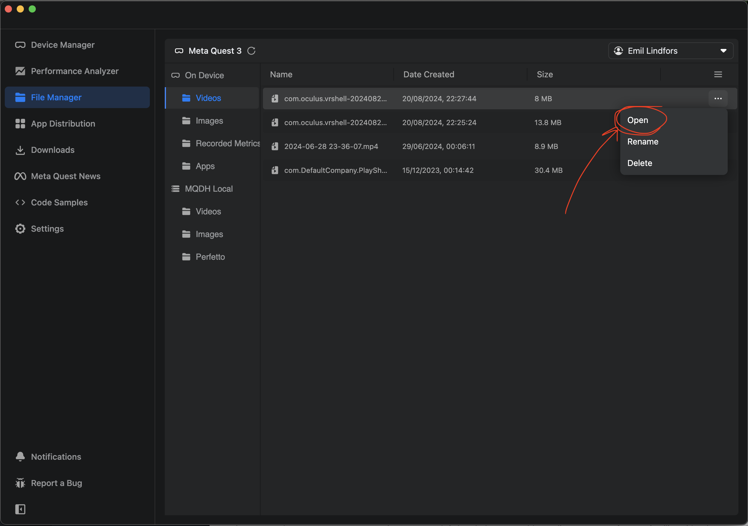
Task: Open Notifications via the bell icon
Action: (20, 456)
